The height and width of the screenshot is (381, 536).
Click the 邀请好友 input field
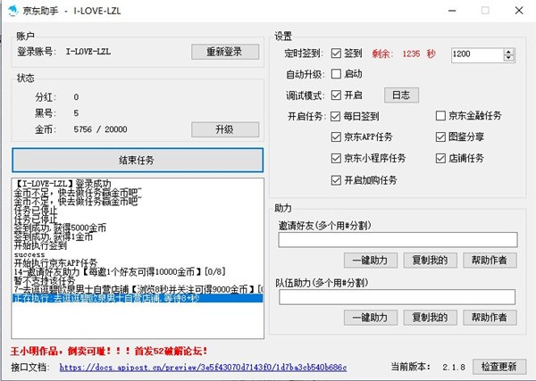(x=398, y=240)
